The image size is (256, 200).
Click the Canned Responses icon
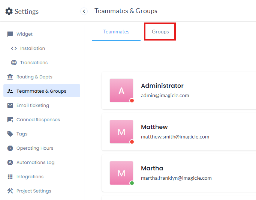pyautogui.click(x=10, y=120)
